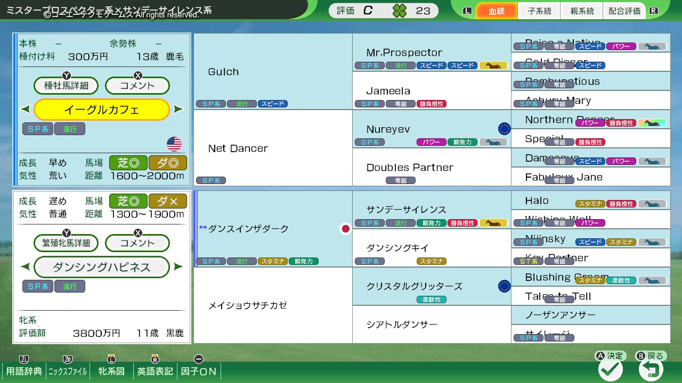Select Doubles Partner in the pedigree table
The height and width of the screenshot is (383, 682).
click(432, 167)
